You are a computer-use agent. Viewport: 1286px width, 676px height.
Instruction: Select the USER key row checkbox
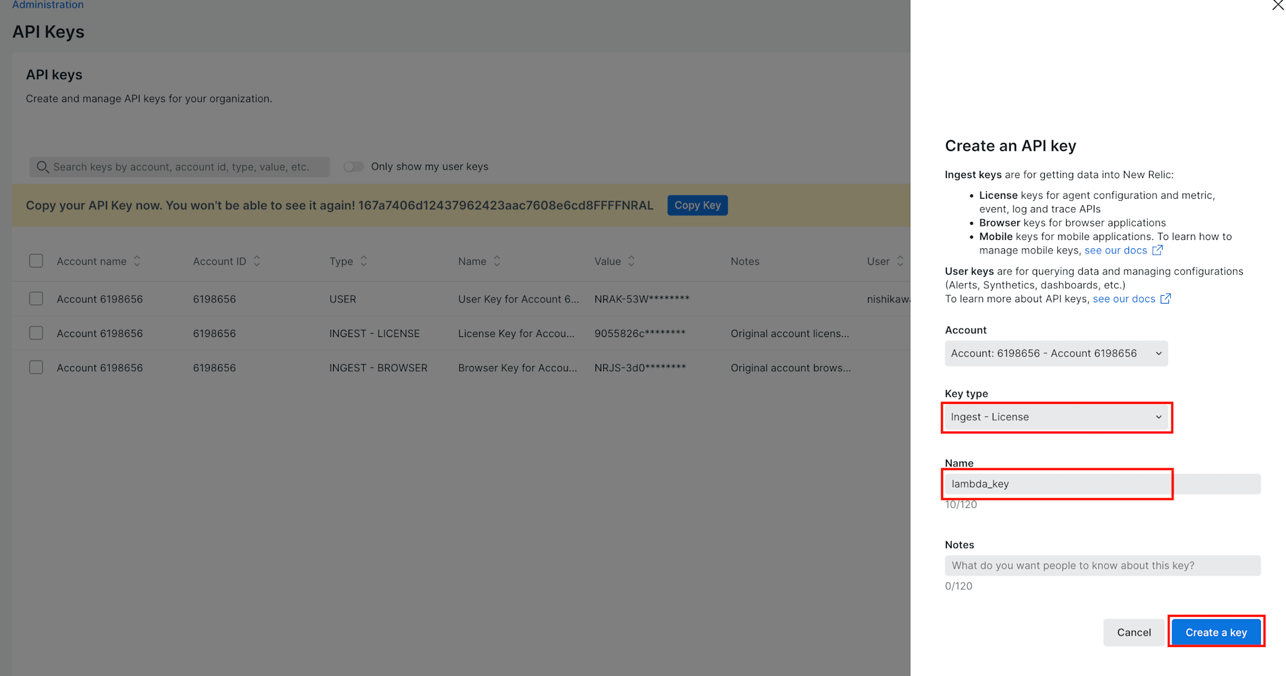(x=36, y=298)
